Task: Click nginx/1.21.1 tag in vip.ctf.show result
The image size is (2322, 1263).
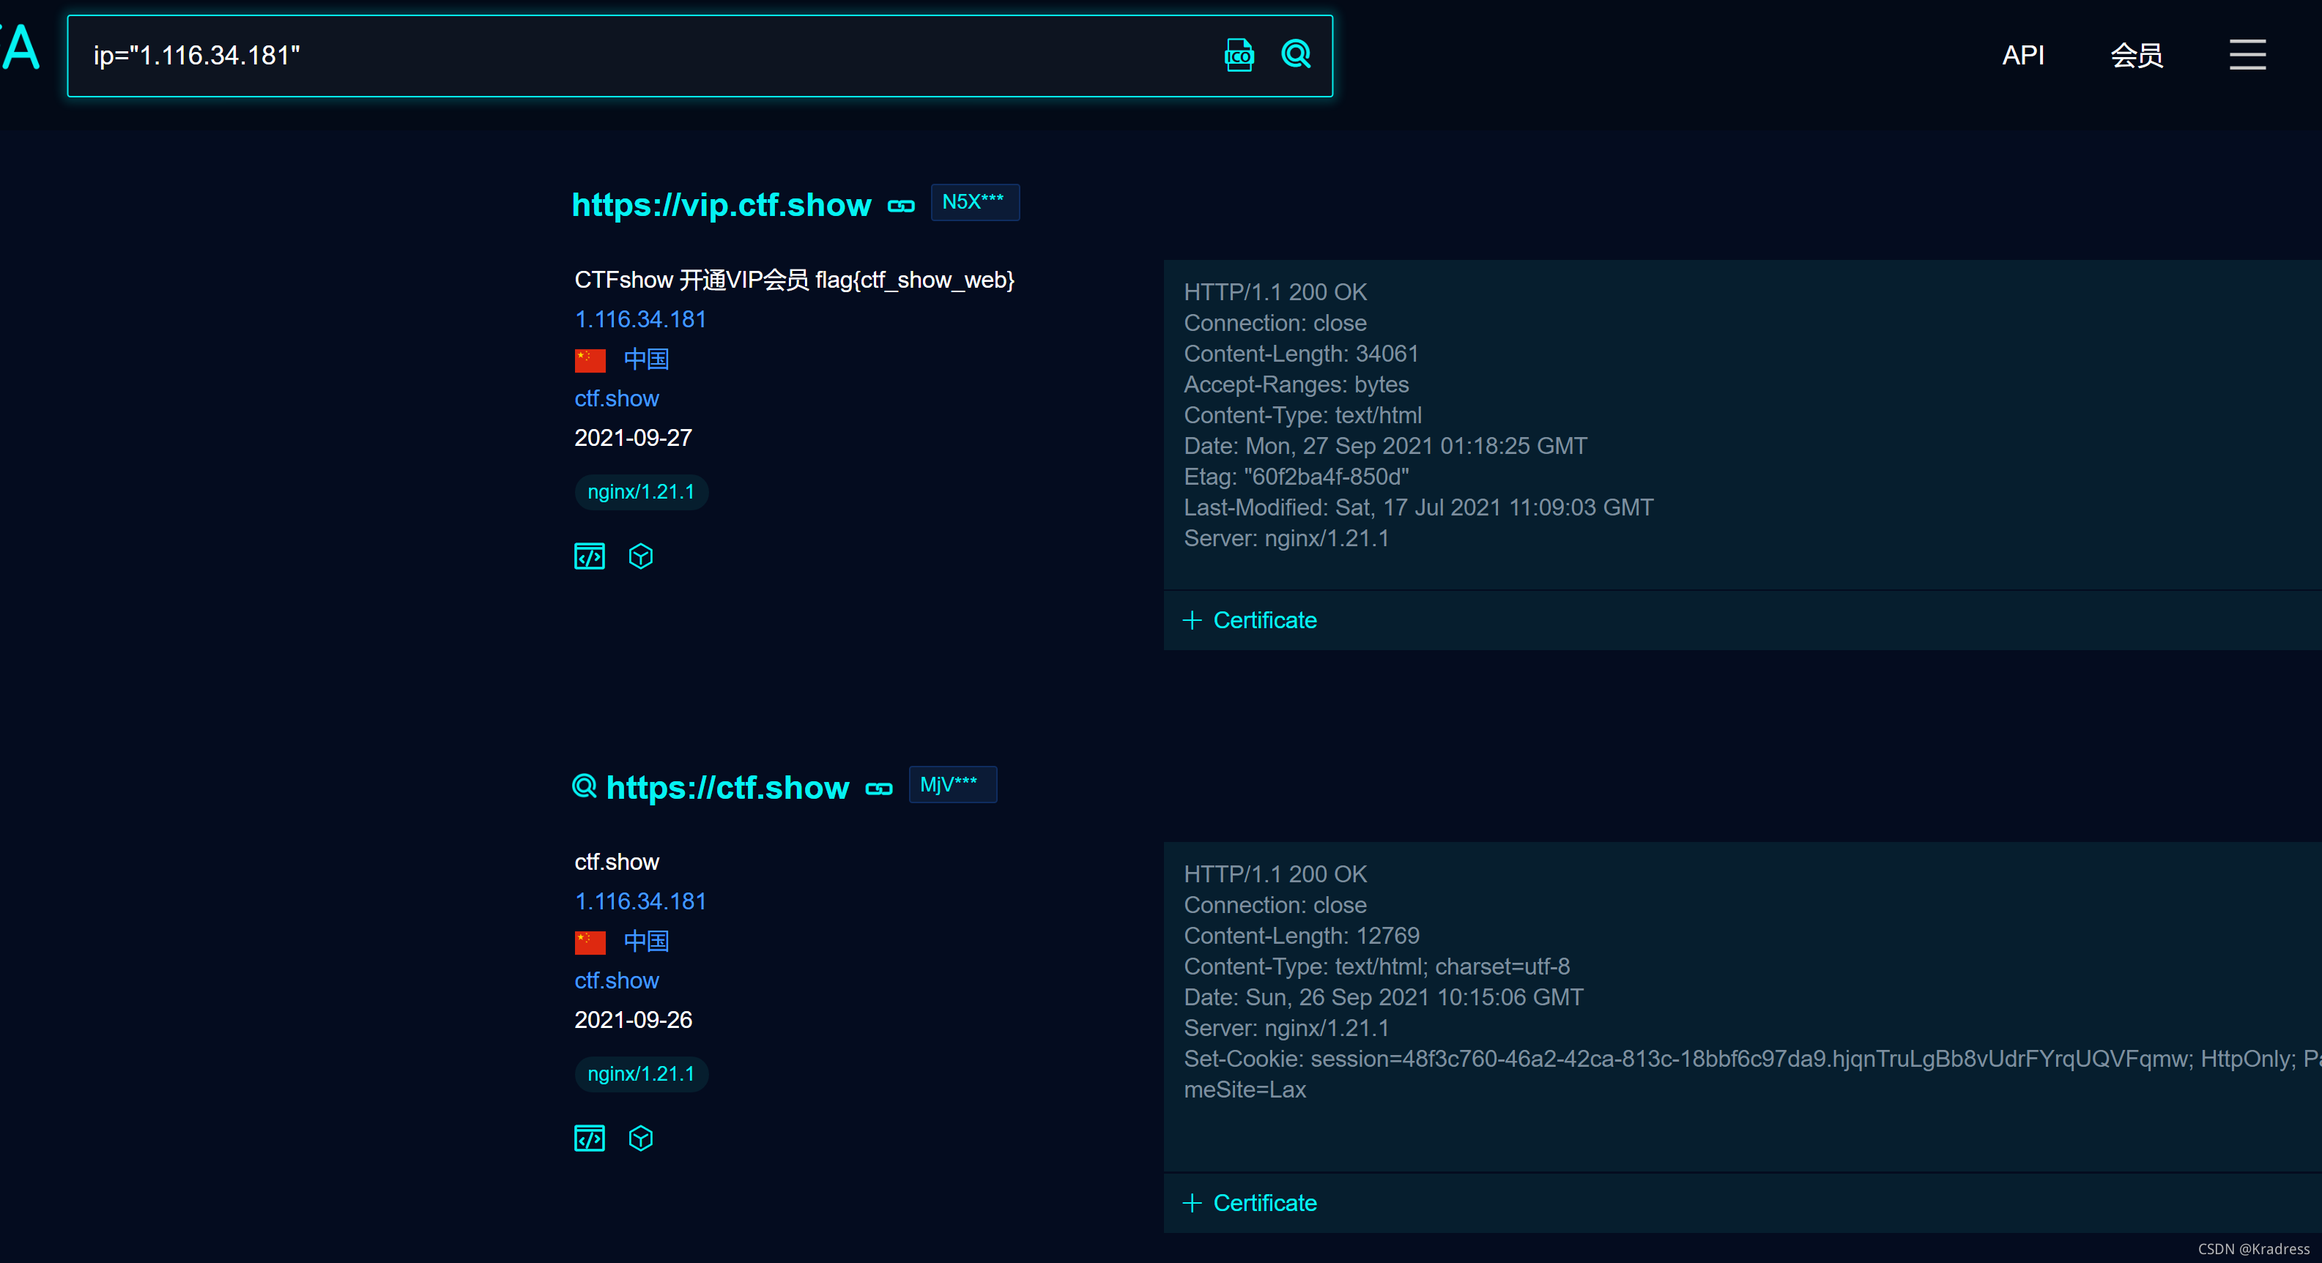Action: pos(641,492)
